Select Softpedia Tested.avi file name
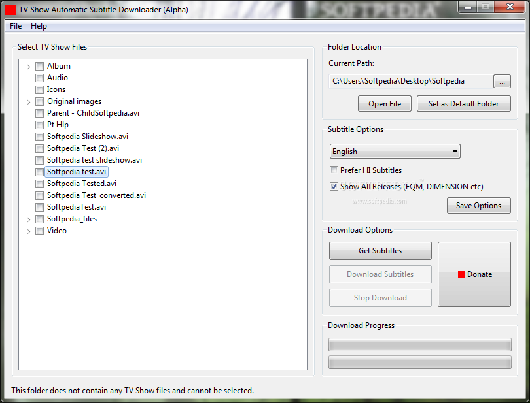Viewport: 530px width, 403px height. point(82,184)
